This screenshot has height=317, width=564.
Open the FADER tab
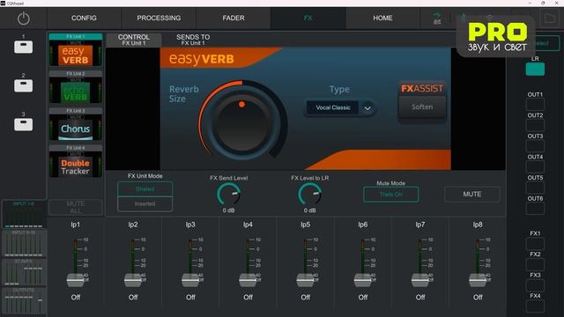tap(234, 18)
